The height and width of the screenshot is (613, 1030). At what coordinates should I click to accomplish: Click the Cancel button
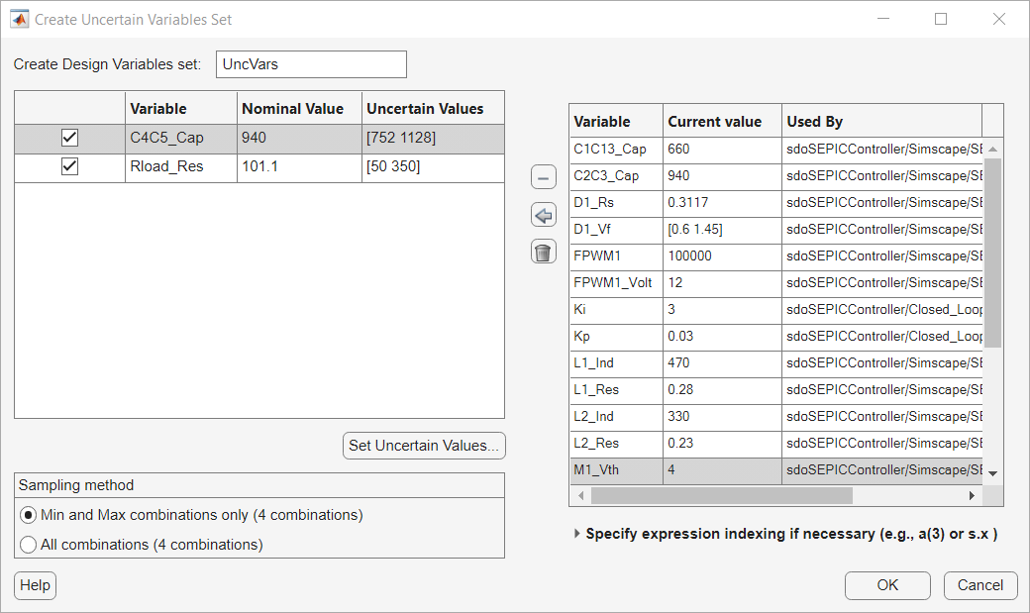click(980, 585)
